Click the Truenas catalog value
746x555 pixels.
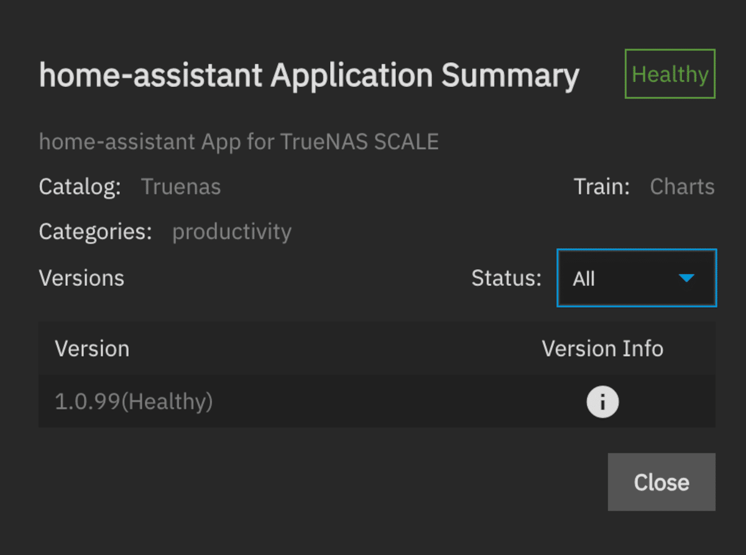(x=181, y=186)
